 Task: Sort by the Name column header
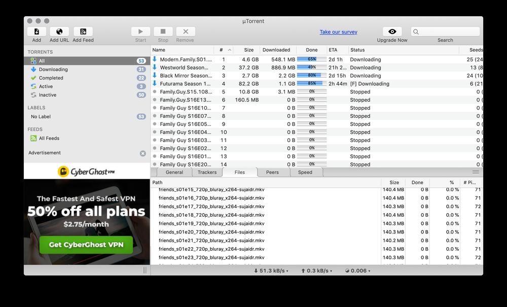coord(182,50)
